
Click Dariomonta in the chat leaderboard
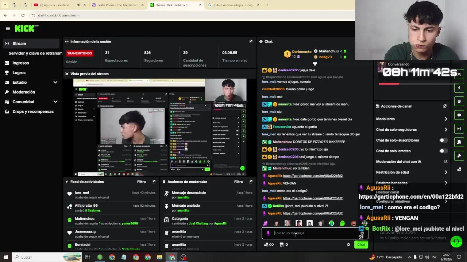[x=302, y=52]
